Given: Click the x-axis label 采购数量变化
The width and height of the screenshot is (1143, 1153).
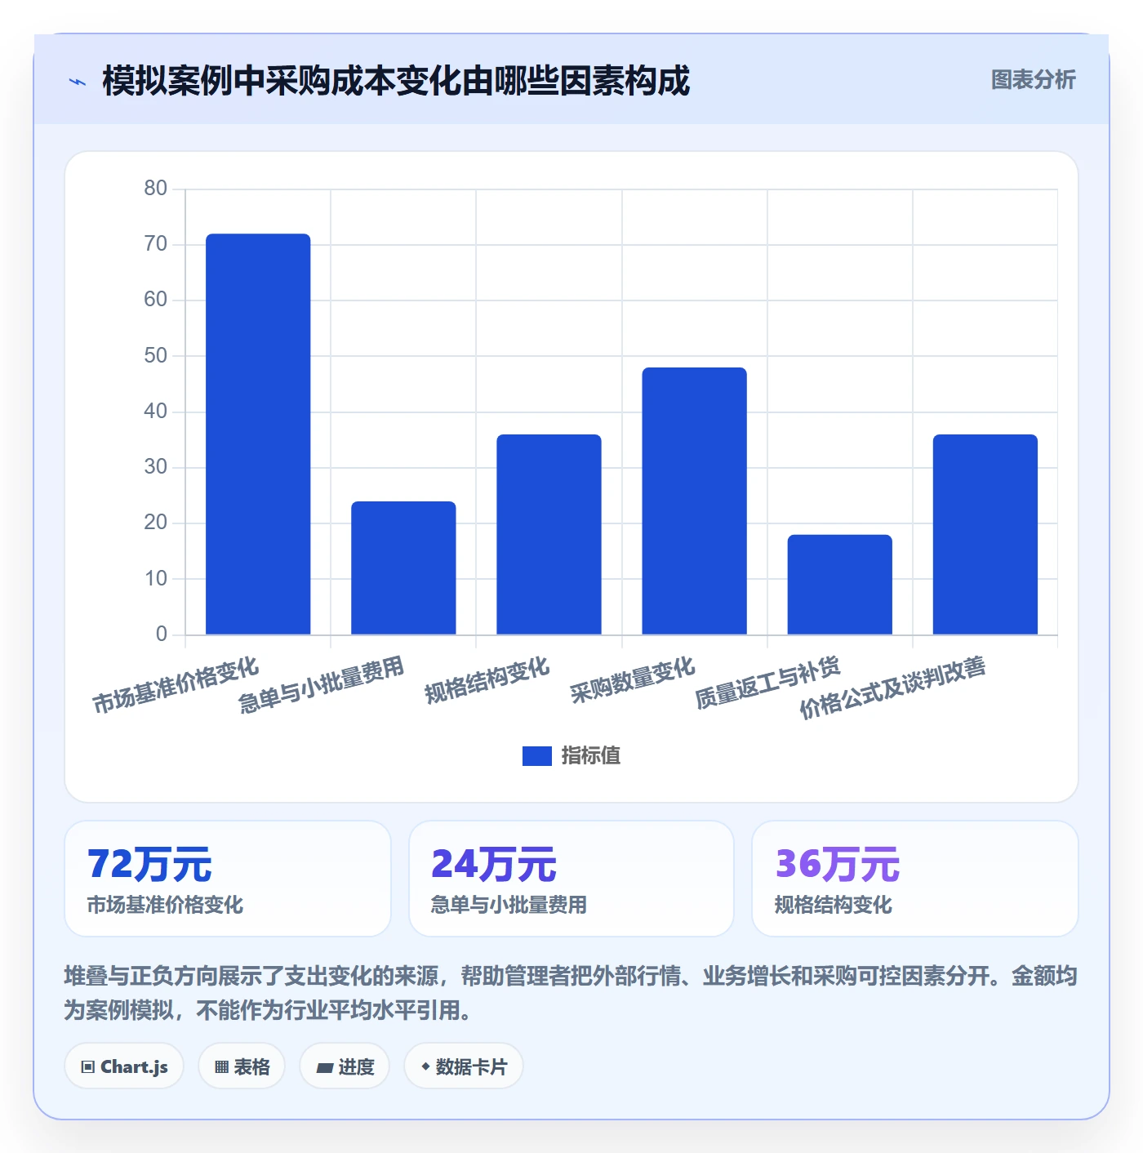Looking at the screenshot, I should [x=633, y=680].
